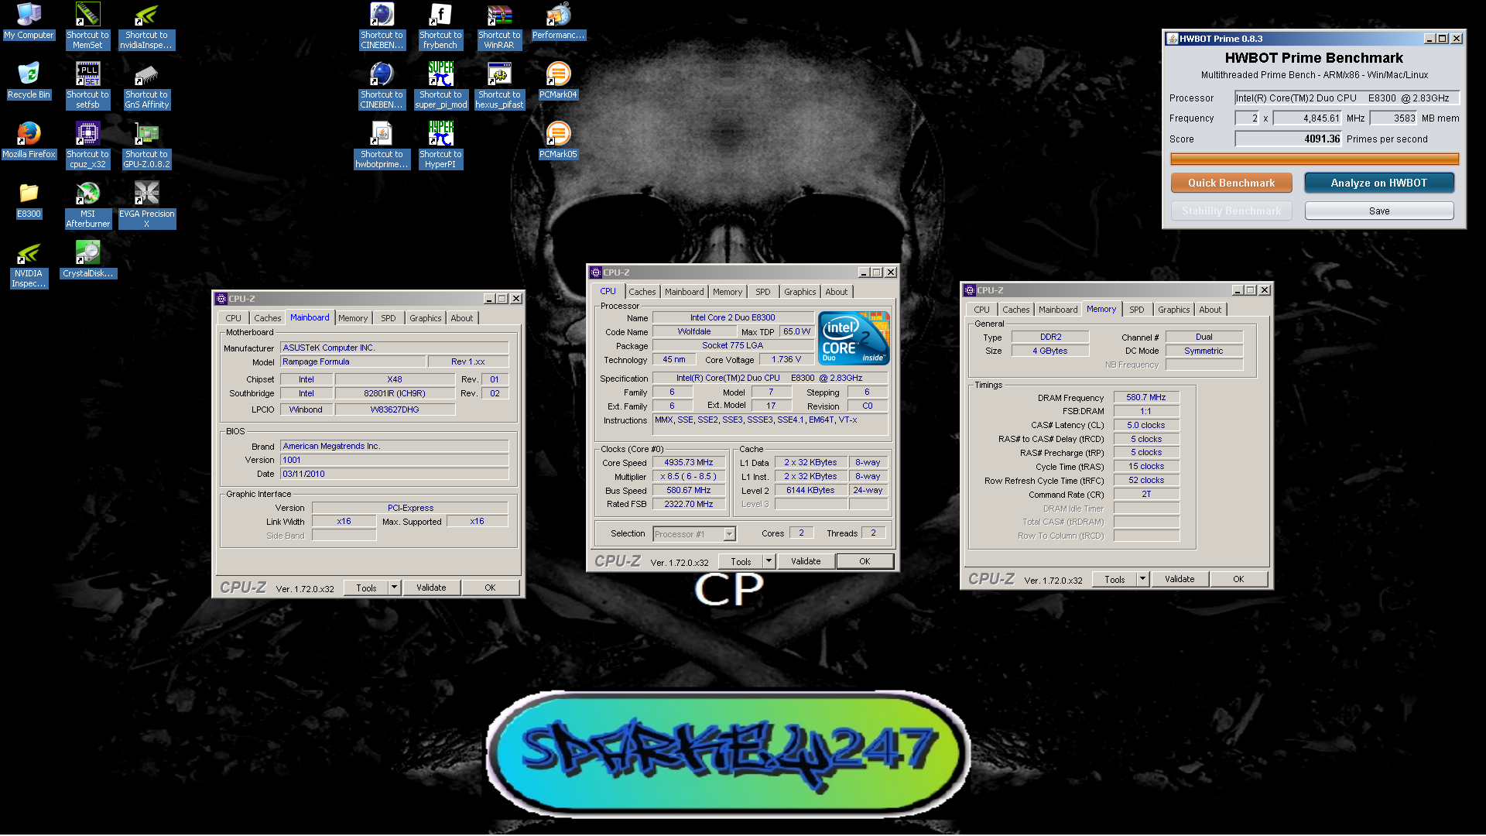Select Mainboard tab in Memory CPU-Z window
This screenshot has width=1486, height=836.
click(1058, 310)
